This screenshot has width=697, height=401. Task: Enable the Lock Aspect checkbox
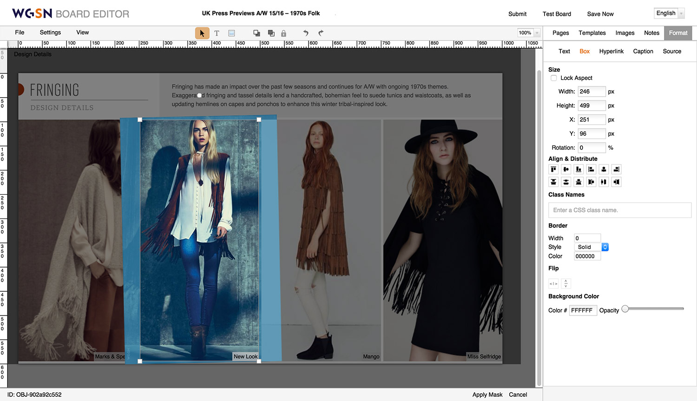[553, 78]
